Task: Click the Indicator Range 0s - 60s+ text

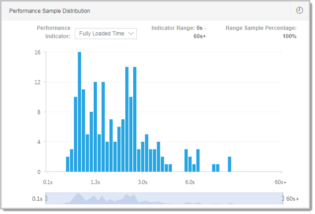Action: pyautogui.click(x=179, y=32)
